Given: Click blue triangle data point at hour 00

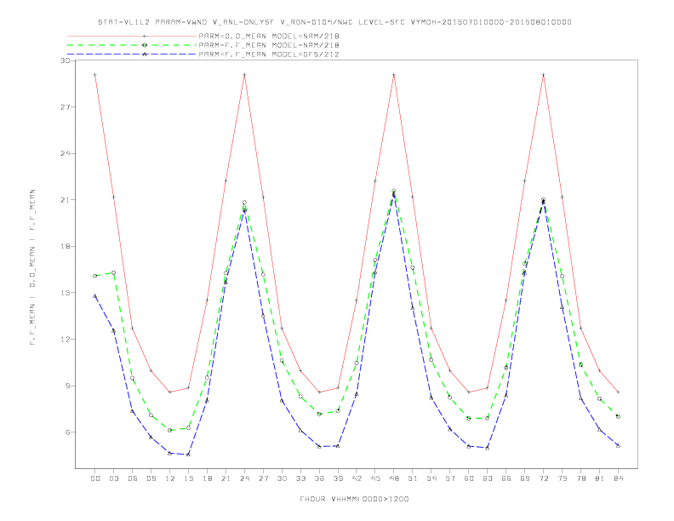Looking at the screenshot, I should tap(95, 295).
